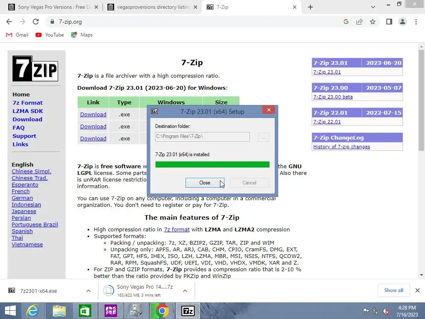Switch language to Japanese
This screenshot has width=425, height=319.
coord(24,211)
